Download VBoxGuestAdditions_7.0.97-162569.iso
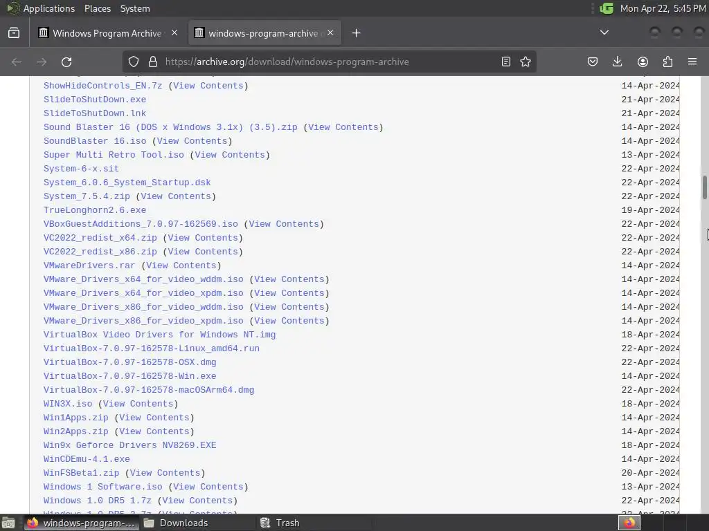This screenshot has width=709, height=531. pos(141,224)
